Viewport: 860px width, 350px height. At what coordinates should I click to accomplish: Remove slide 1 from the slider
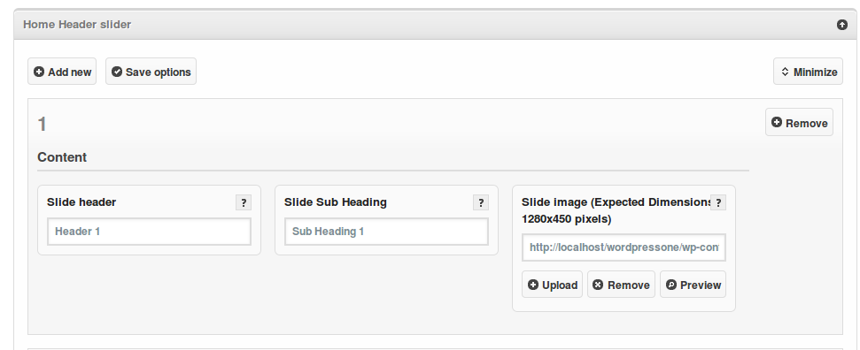(799, 123)
